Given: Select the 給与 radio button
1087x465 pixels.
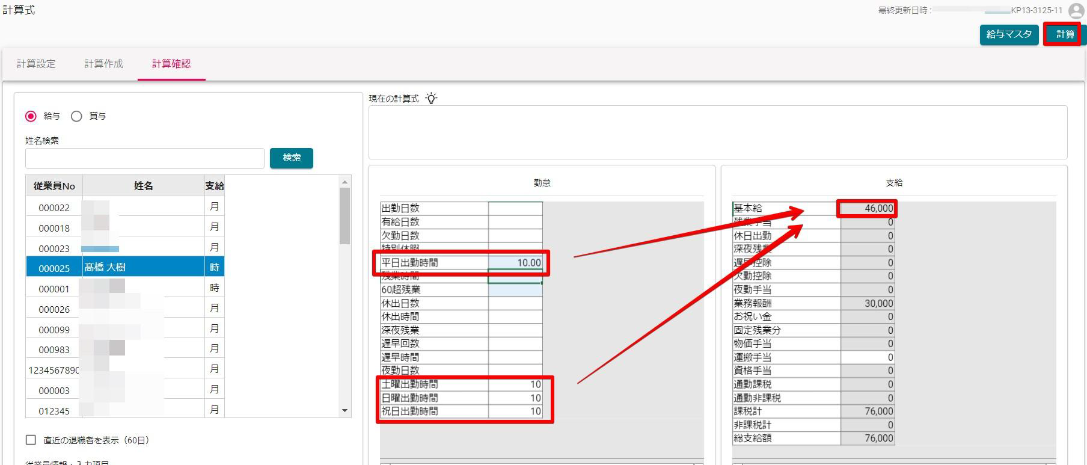Looking at the screenshot, I should click(x=31, y=116).
